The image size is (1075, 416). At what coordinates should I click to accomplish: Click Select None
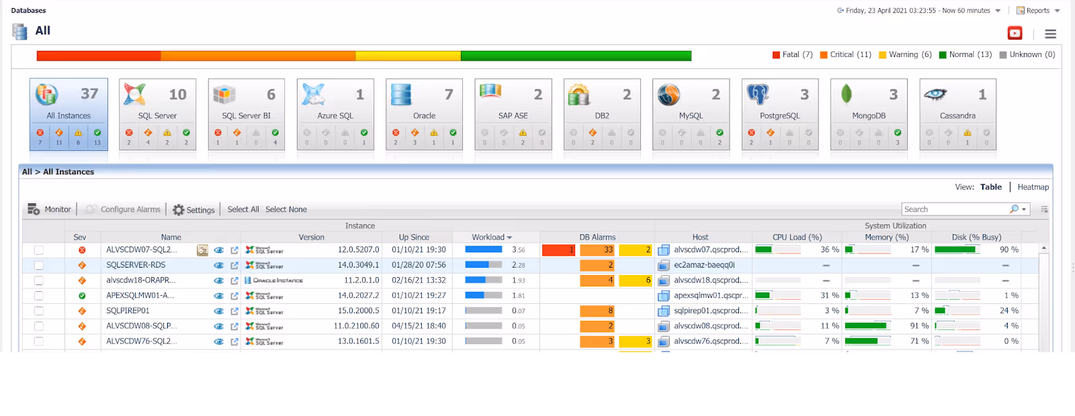pyautogui.click(x=286, y=209)
